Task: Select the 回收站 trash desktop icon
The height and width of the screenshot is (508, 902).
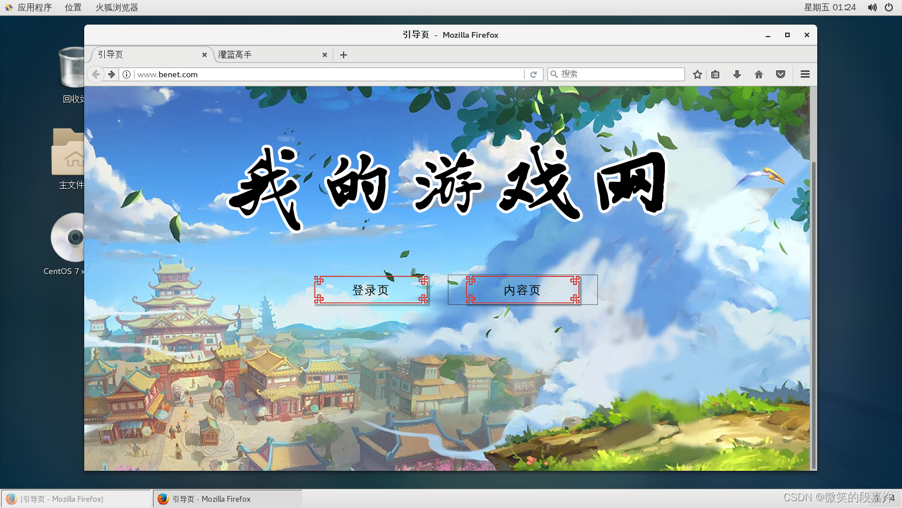Action: [72, 74]
